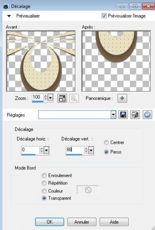Image resolution: width=155 pixels, height=230 pixels.
Task: Collapse the Prévisualiser preview section triangle
Action: pyautogui.click(x=9, y=16)
